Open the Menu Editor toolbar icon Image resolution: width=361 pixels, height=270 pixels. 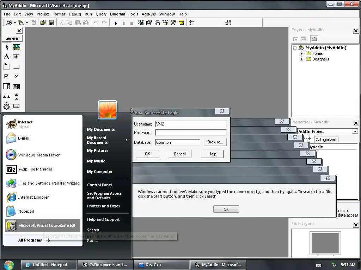[33, 22]
